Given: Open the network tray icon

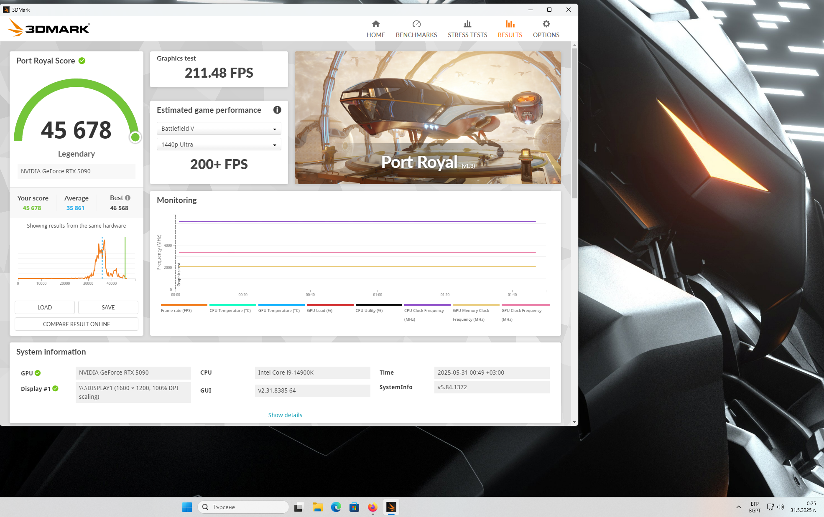Looking at the screenshot, I should (770, 507).
